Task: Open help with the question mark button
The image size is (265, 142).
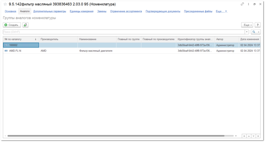Action: (x=258, y=25)
